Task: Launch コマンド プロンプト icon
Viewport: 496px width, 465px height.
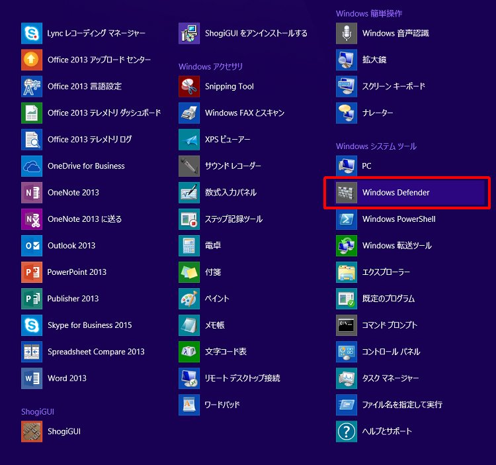Action: click(347, 325)
